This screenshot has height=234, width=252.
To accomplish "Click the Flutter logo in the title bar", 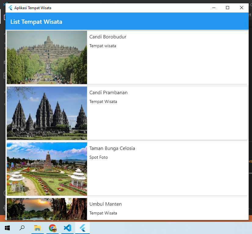I will pos(10,8).
